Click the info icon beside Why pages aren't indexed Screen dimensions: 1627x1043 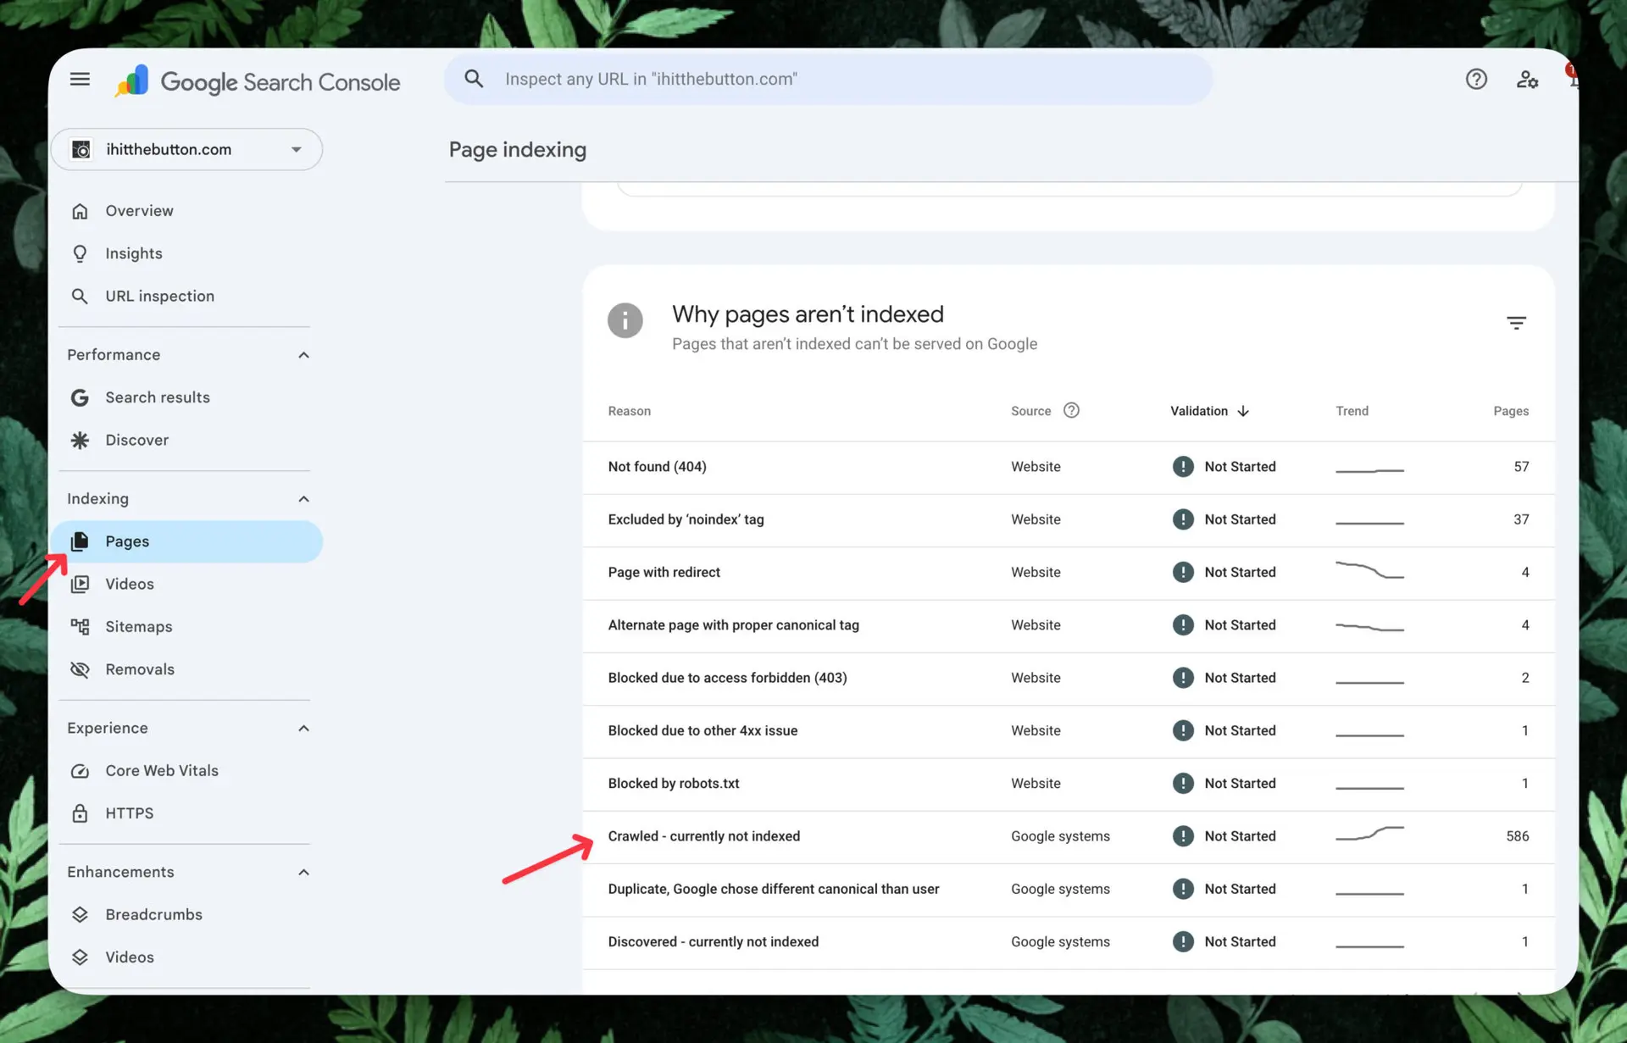coord(625,320)
